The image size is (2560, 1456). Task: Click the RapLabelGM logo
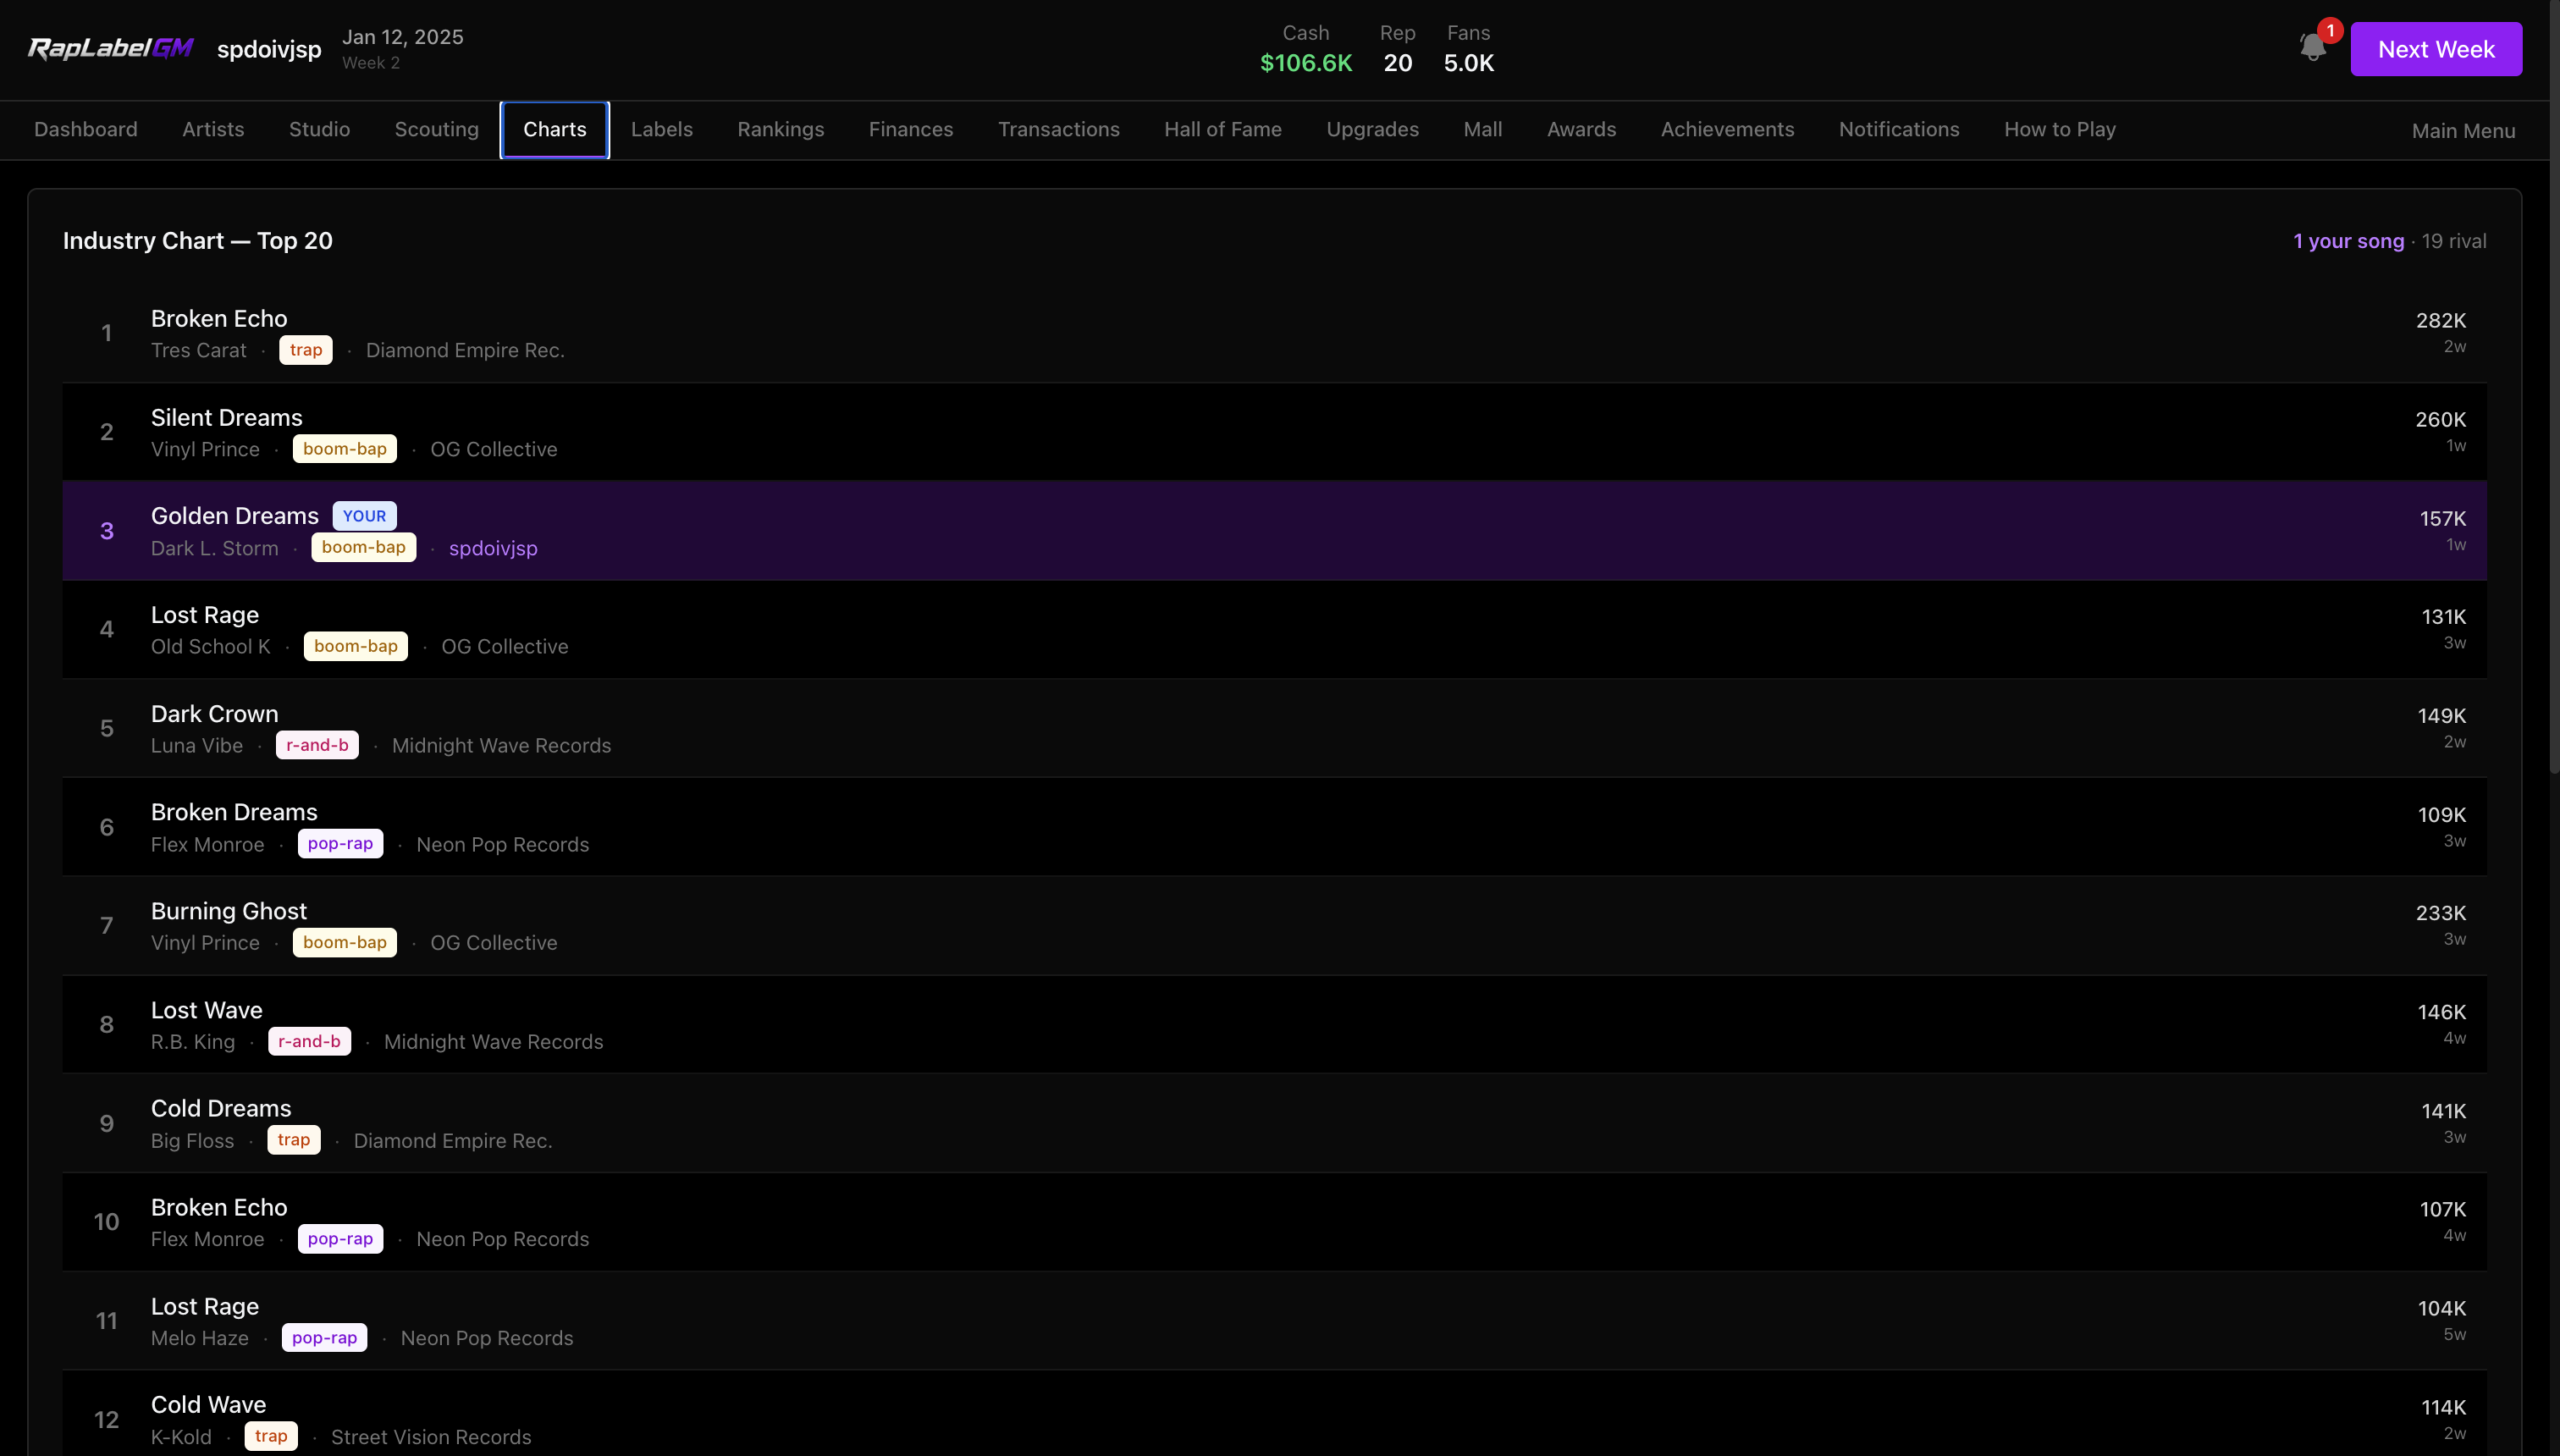pos(111,48)
